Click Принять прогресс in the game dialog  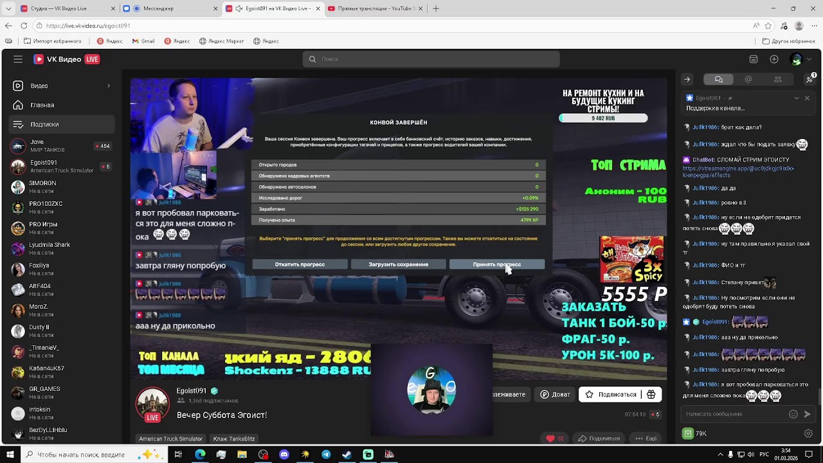pos(497,264)
